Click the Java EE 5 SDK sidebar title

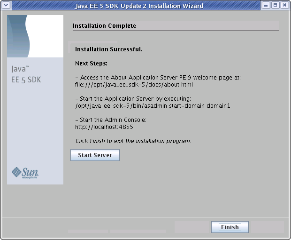coord(26,74)
